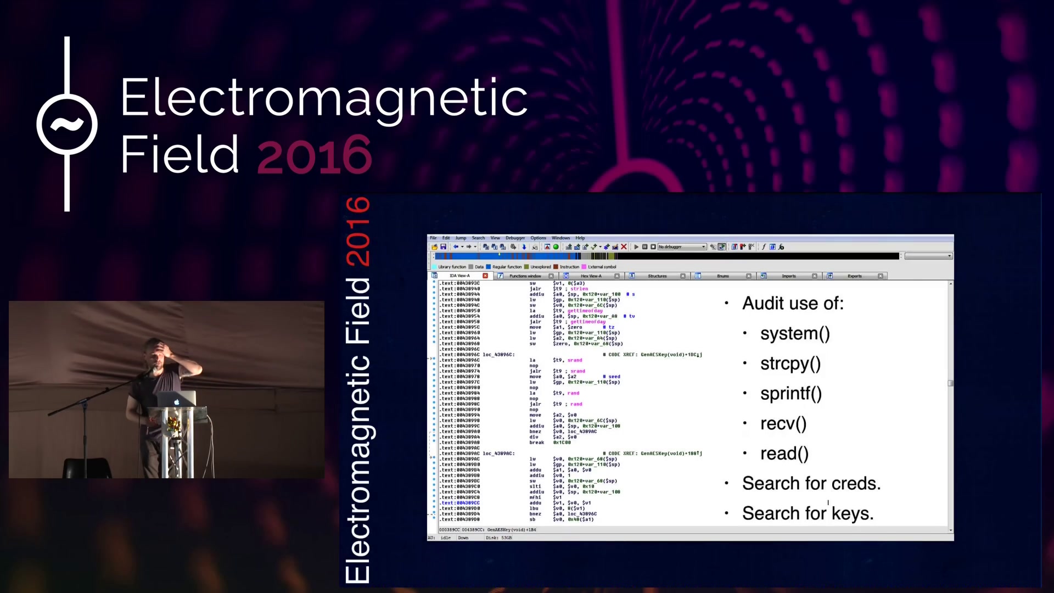Image resolution: width=1054 pixels, height=593 pixels.
Task: Jump back with the blue left arrow
Action: click(456, 247)
